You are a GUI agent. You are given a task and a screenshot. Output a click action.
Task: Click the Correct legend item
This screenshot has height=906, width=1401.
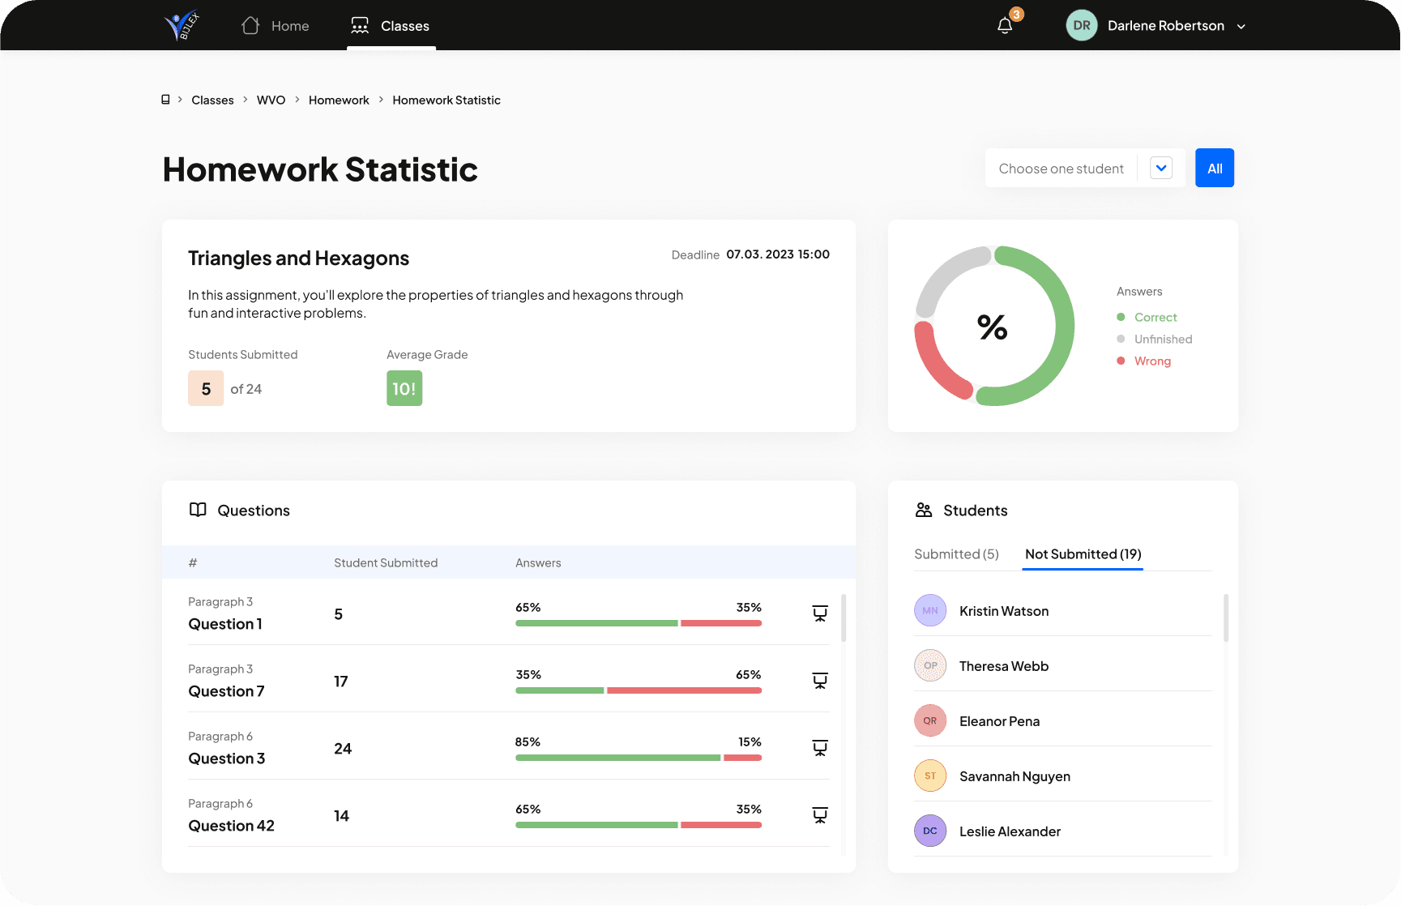coord(1147,317)
